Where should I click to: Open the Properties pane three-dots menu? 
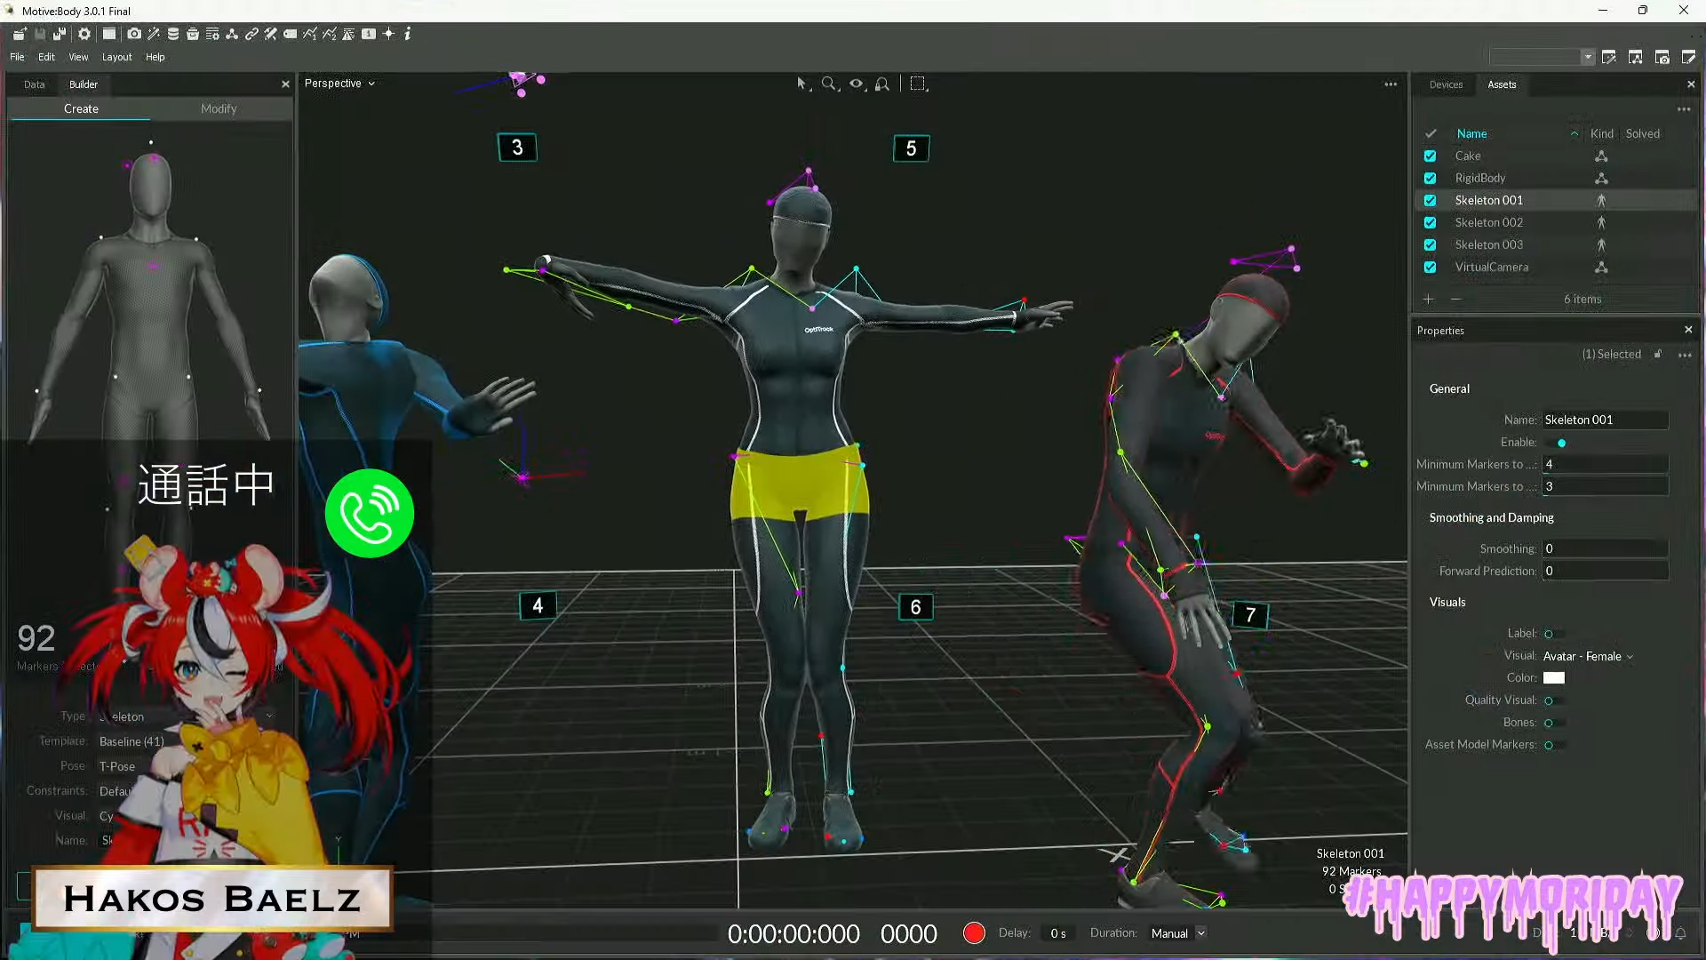[1685, 355]
